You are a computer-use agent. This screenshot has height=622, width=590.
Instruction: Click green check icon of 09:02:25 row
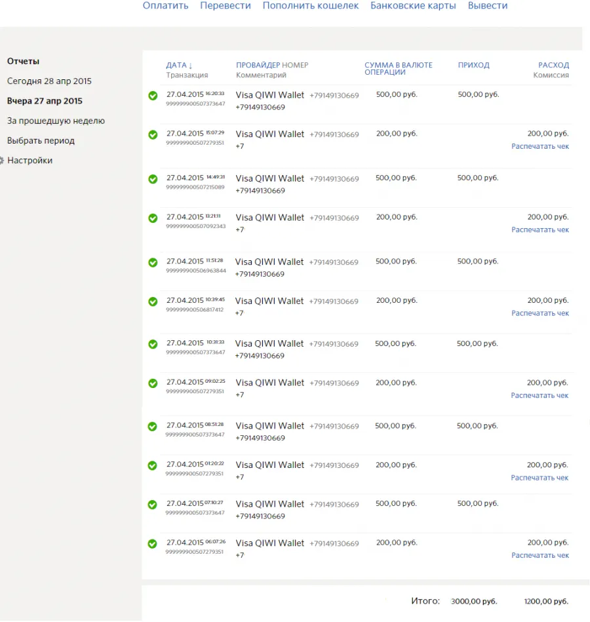153,383
